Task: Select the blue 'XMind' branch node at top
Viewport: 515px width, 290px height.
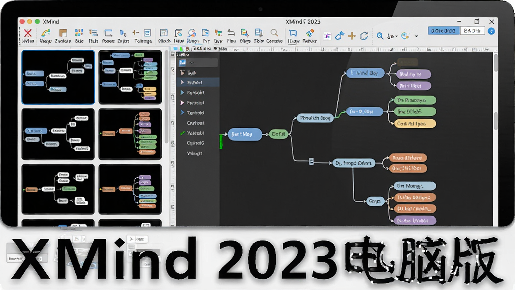Action: [365, 73]
